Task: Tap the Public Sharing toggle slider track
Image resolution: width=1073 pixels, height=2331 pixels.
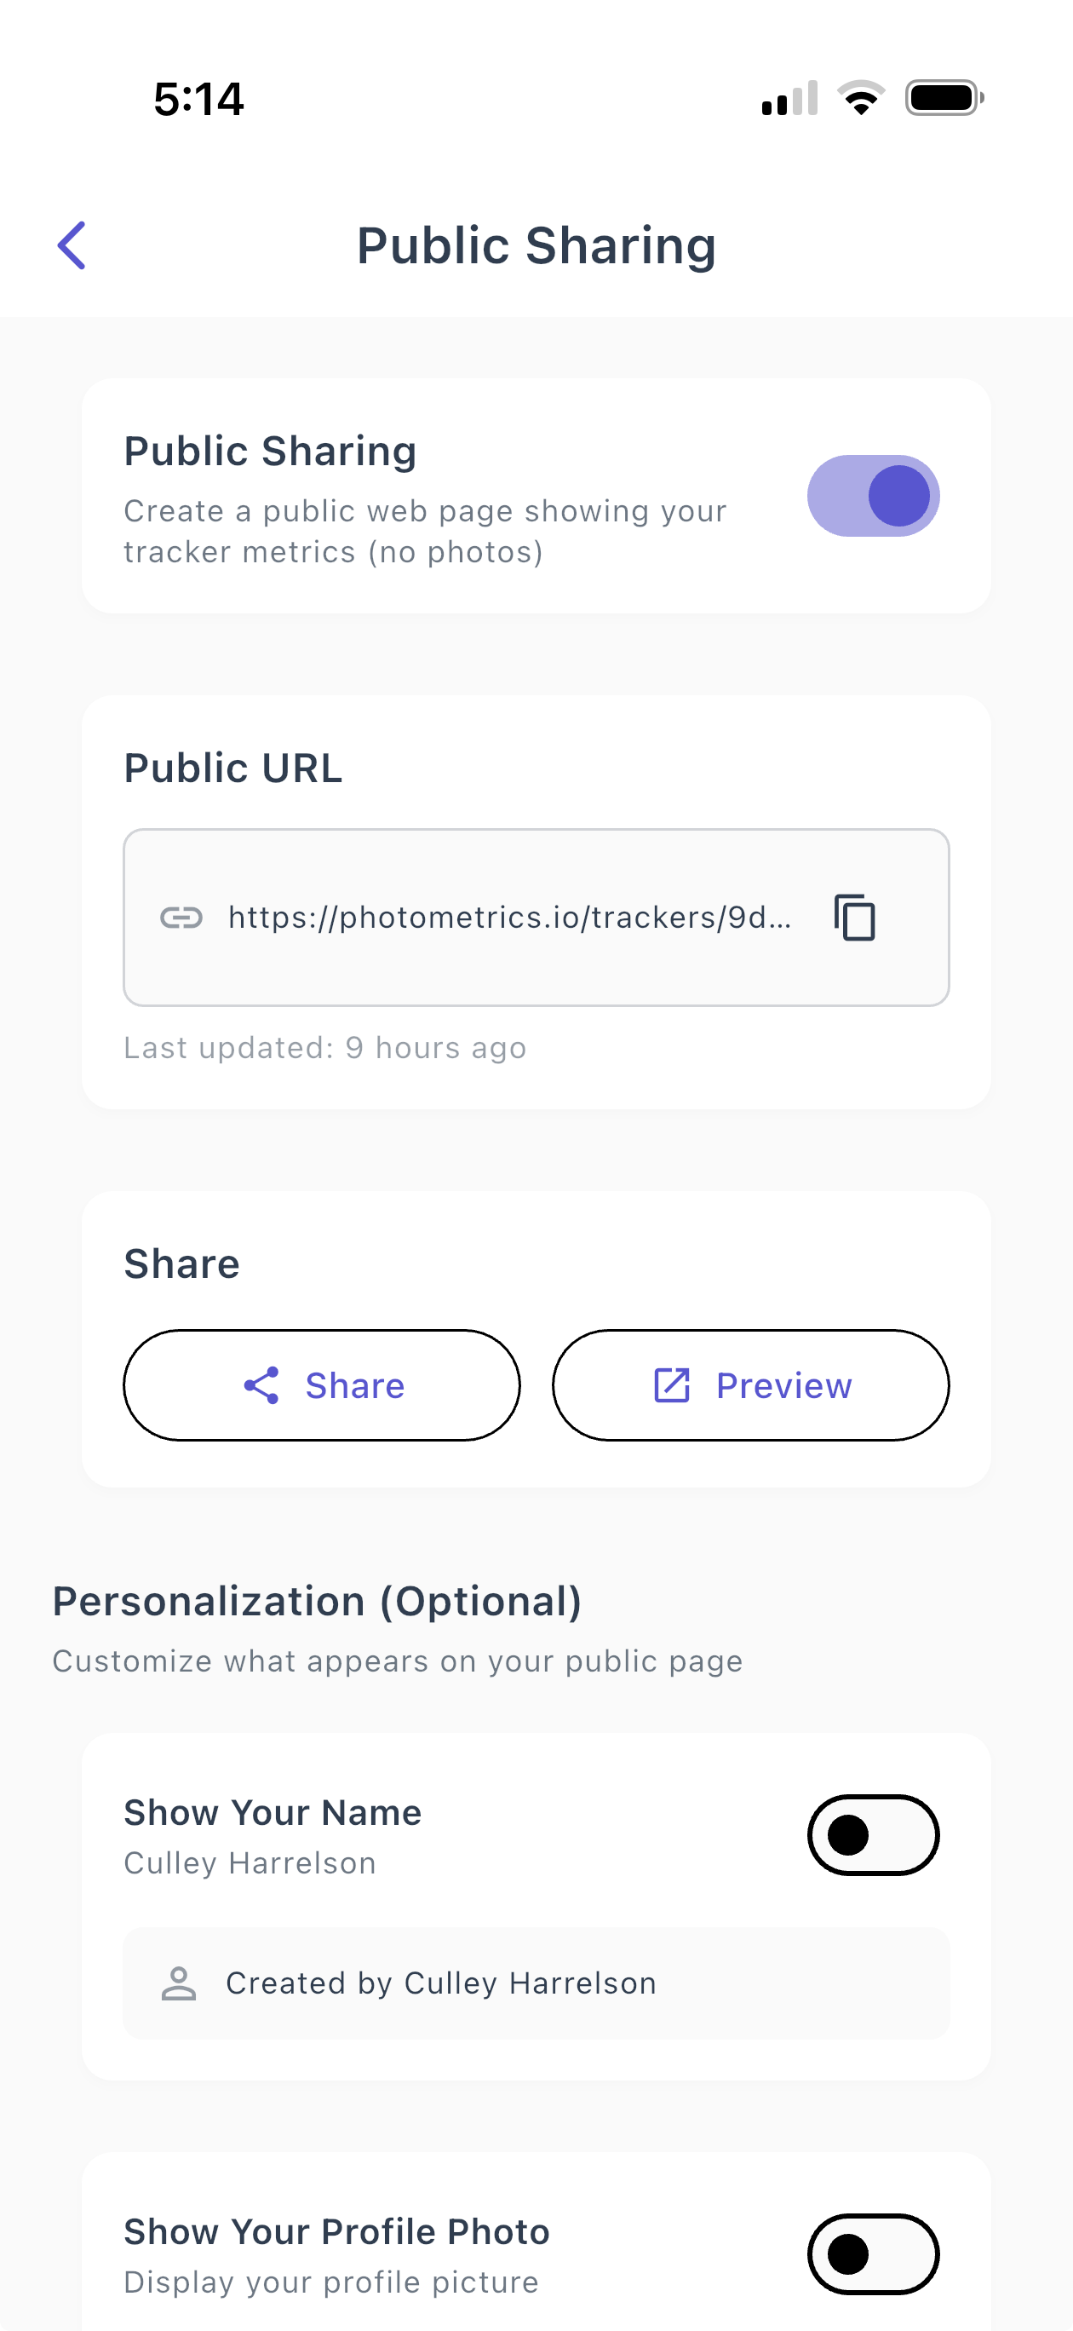Action: [x=874, y=495]
